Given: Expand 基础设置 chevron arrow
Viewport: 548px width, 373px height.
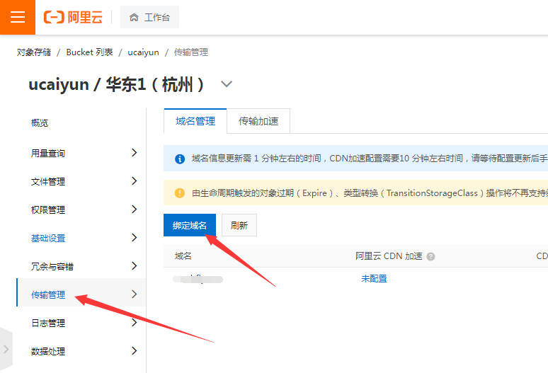Looking at the screenshot, I should 135,238.
